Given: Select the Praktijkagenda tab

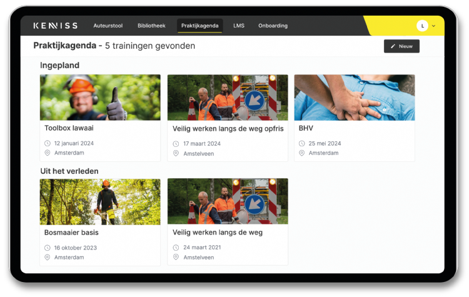Looking at the screenshot, I should tap(199, 26).
